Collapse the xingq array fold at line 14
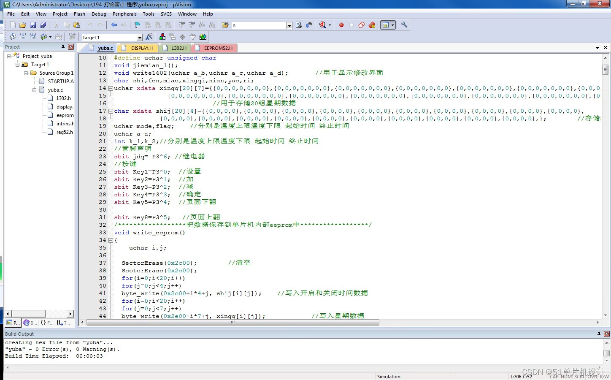This screenshot has height=380, width=611. [111, 88]
